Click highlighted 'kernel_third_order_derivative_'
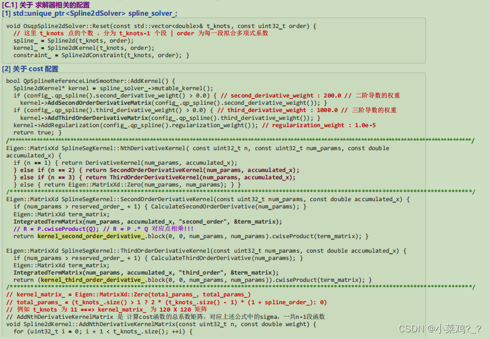490x339 pixels. pos(92,280)
